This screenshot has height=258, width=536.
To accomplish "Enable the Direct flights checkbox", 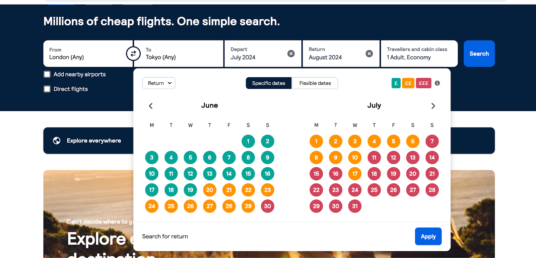I will (47, 89).
